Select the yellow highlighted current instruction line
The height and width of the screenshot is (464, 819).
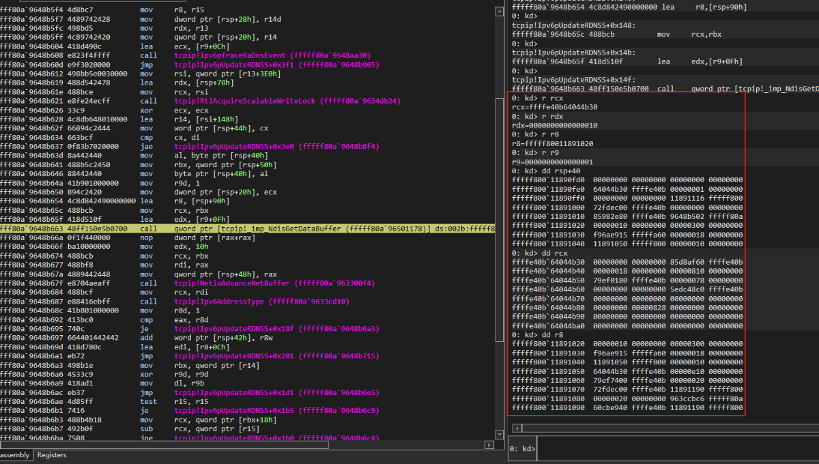coord(247,229)
